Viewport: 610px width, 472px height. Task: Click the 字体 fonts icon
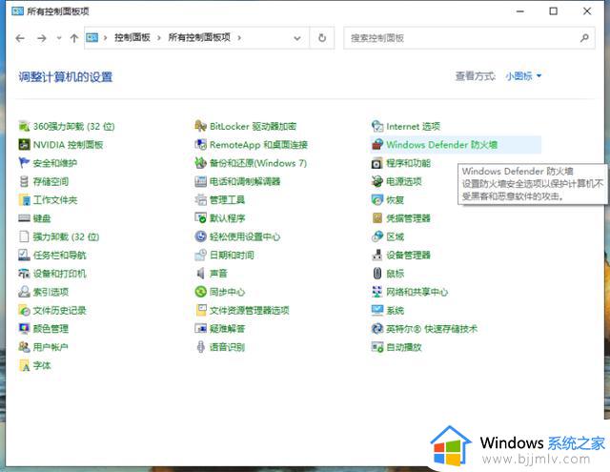[x=24, y=365]
